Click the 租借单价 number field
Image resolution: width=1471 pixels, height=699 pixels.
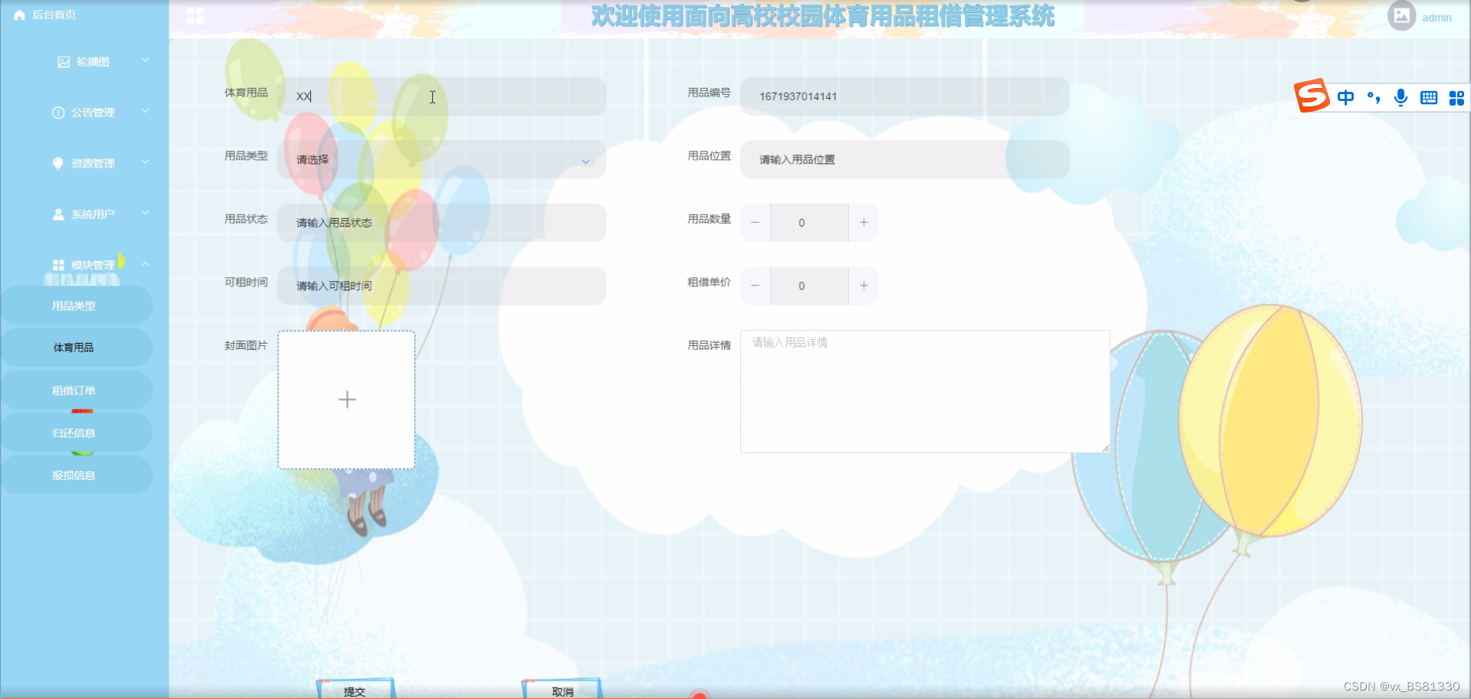pos(809,286)
